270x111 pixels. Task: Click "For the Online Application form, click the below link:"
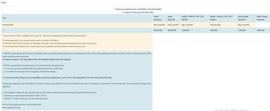coord(22,104)
